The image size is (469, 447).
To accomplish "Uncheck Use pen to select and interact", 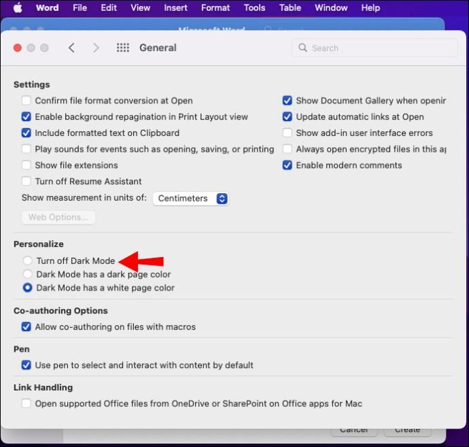I will (27, 365).
